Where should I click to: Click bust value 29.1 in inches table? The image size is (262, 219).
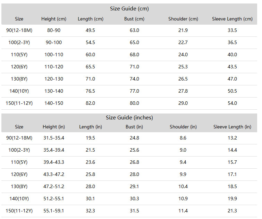click(x=134, y=186)
